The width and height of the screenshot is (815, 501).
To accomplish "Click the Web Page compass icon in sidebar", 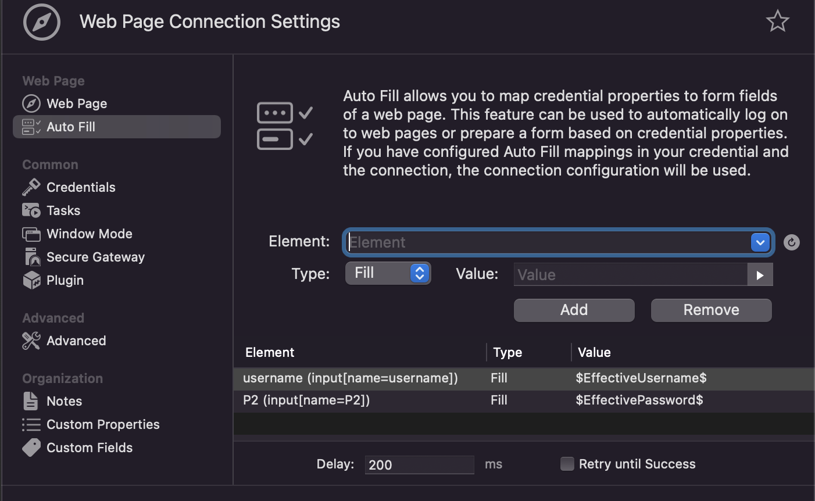I will point(31,103).
